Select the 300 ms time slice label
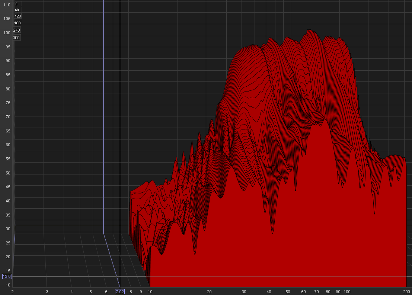412x295 pixels. [x=16, y=38]
